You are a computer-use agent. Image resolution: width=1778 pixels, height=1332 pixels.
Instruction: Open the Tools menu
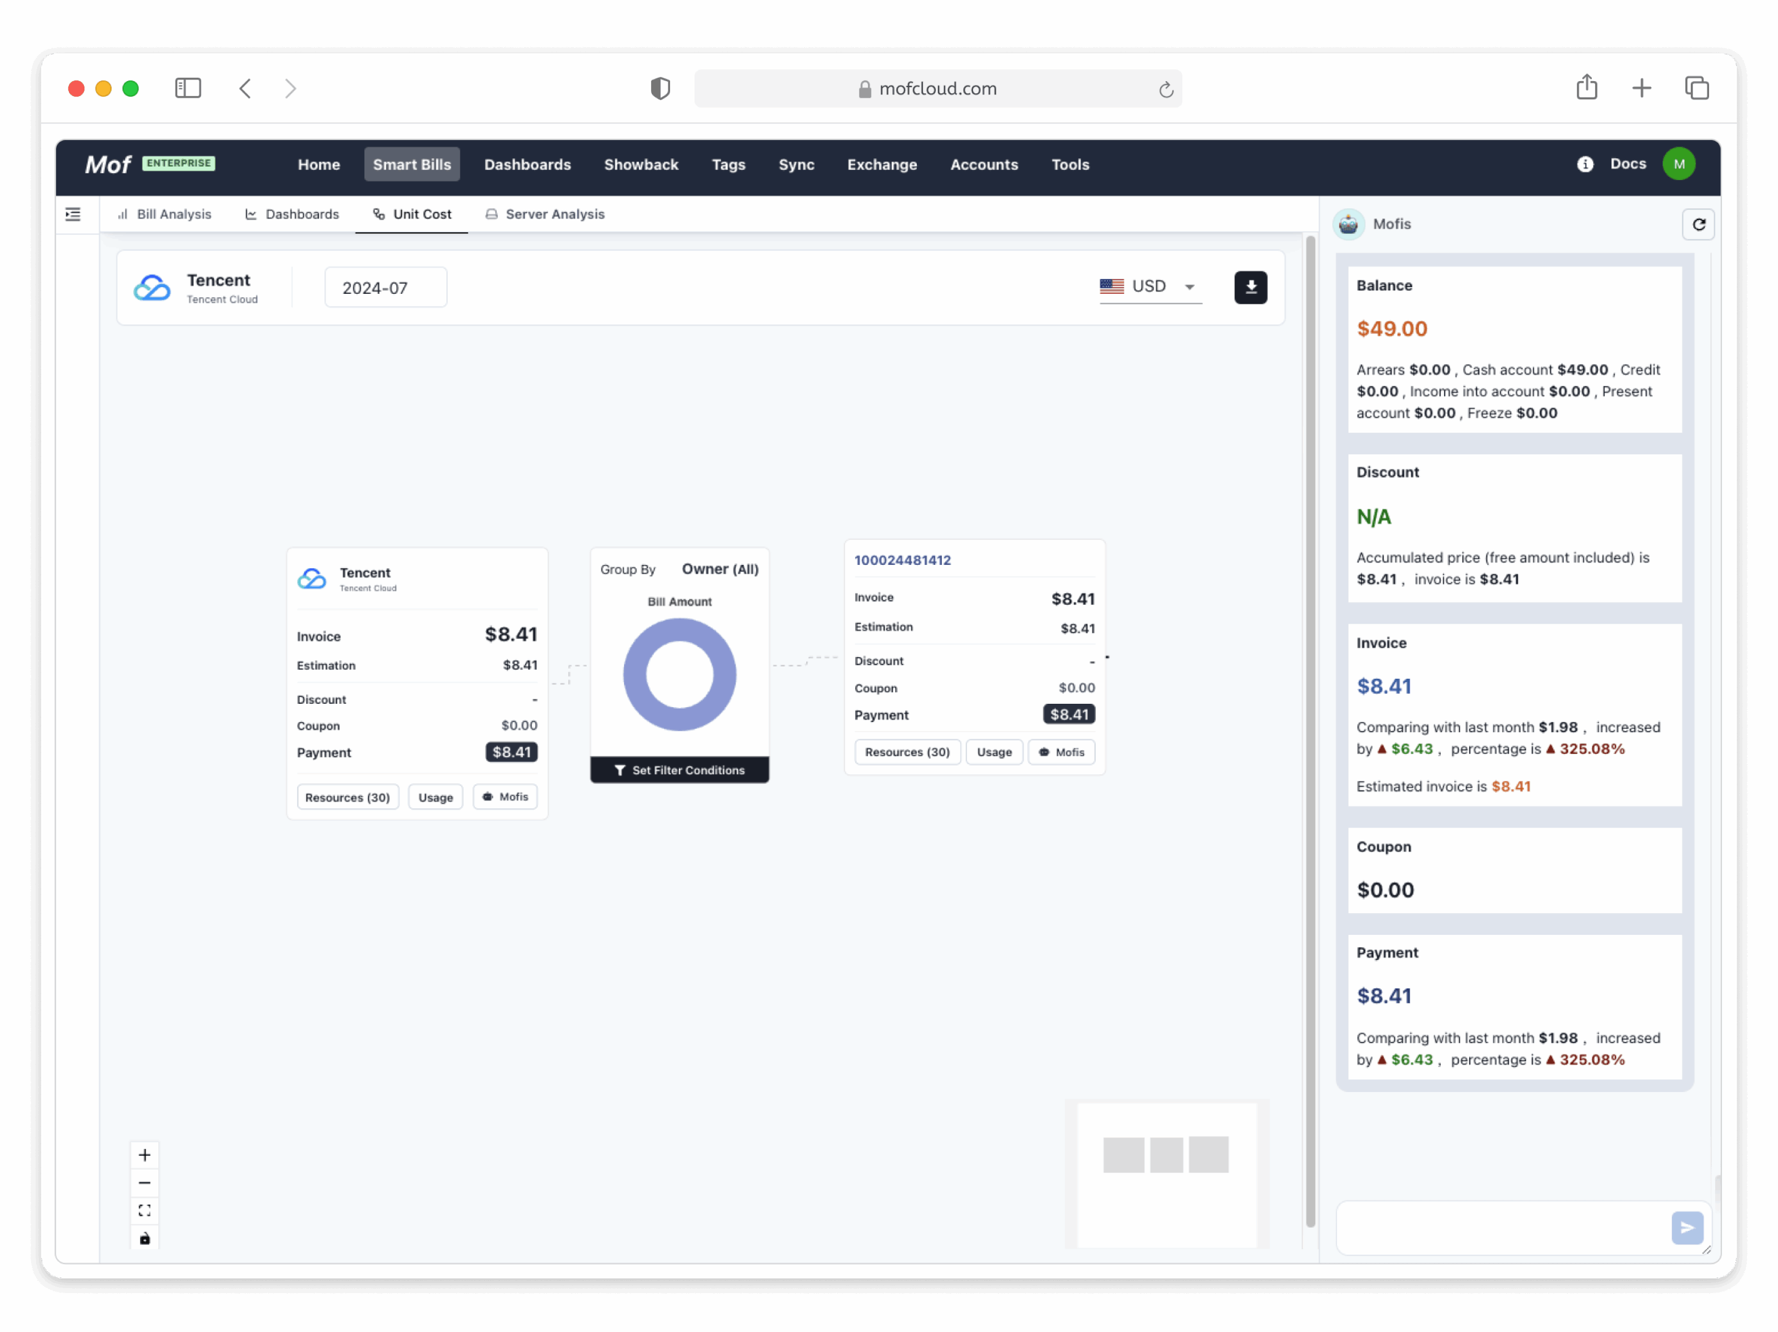tap(1070, 164)
